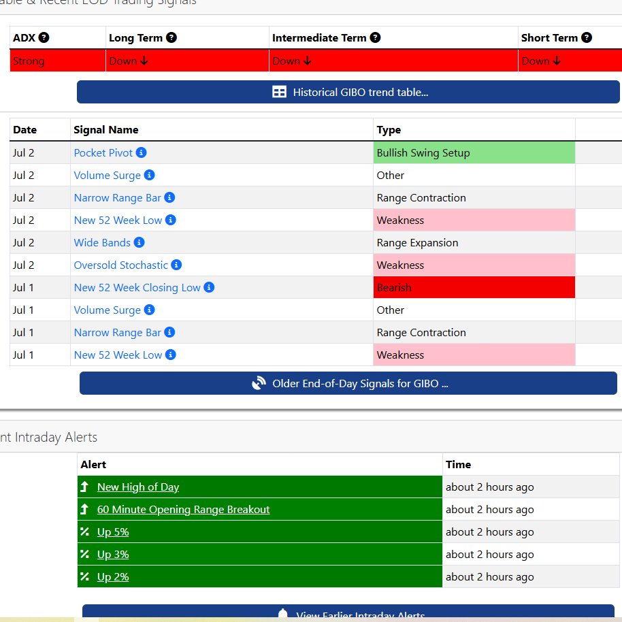Screen dimensions: 622x622
Task: Click info icon next to Wide Bands
Action: pyautogui.click(x=140, y=242)
